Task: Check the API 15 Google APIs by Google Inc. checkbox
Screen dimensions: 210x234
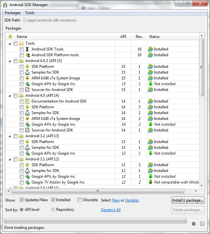Action: pos(22,84)
